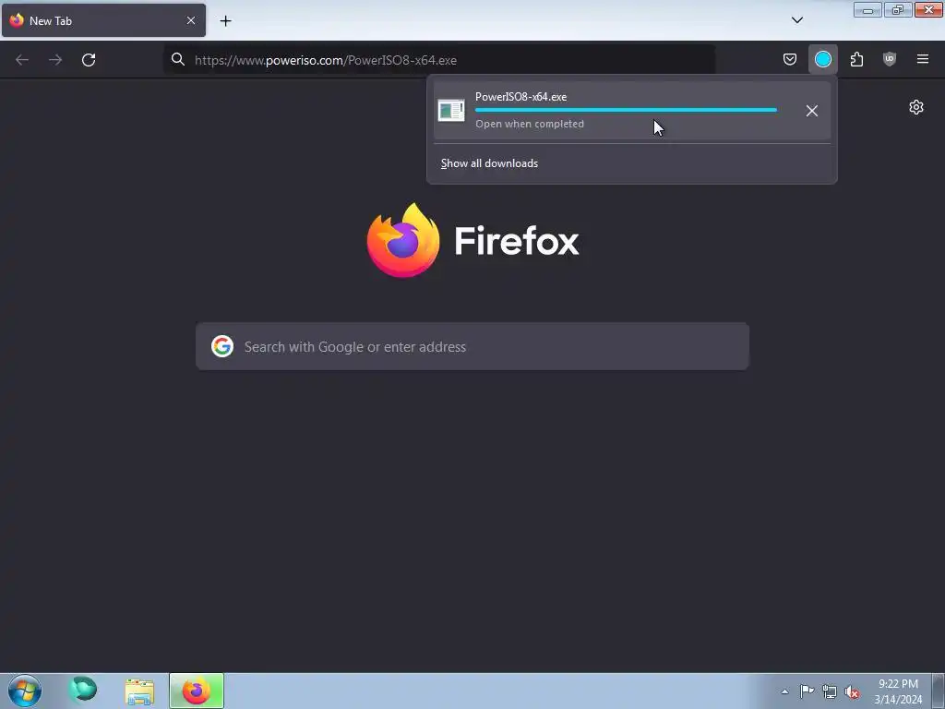
Task: Open Windows Explorer from taskbar
Action: tap(140, 691)
